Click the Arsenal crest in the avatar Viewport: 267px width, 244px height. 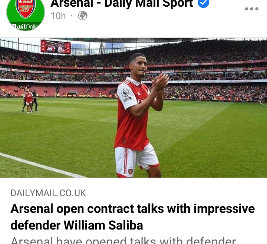(26, 8)
